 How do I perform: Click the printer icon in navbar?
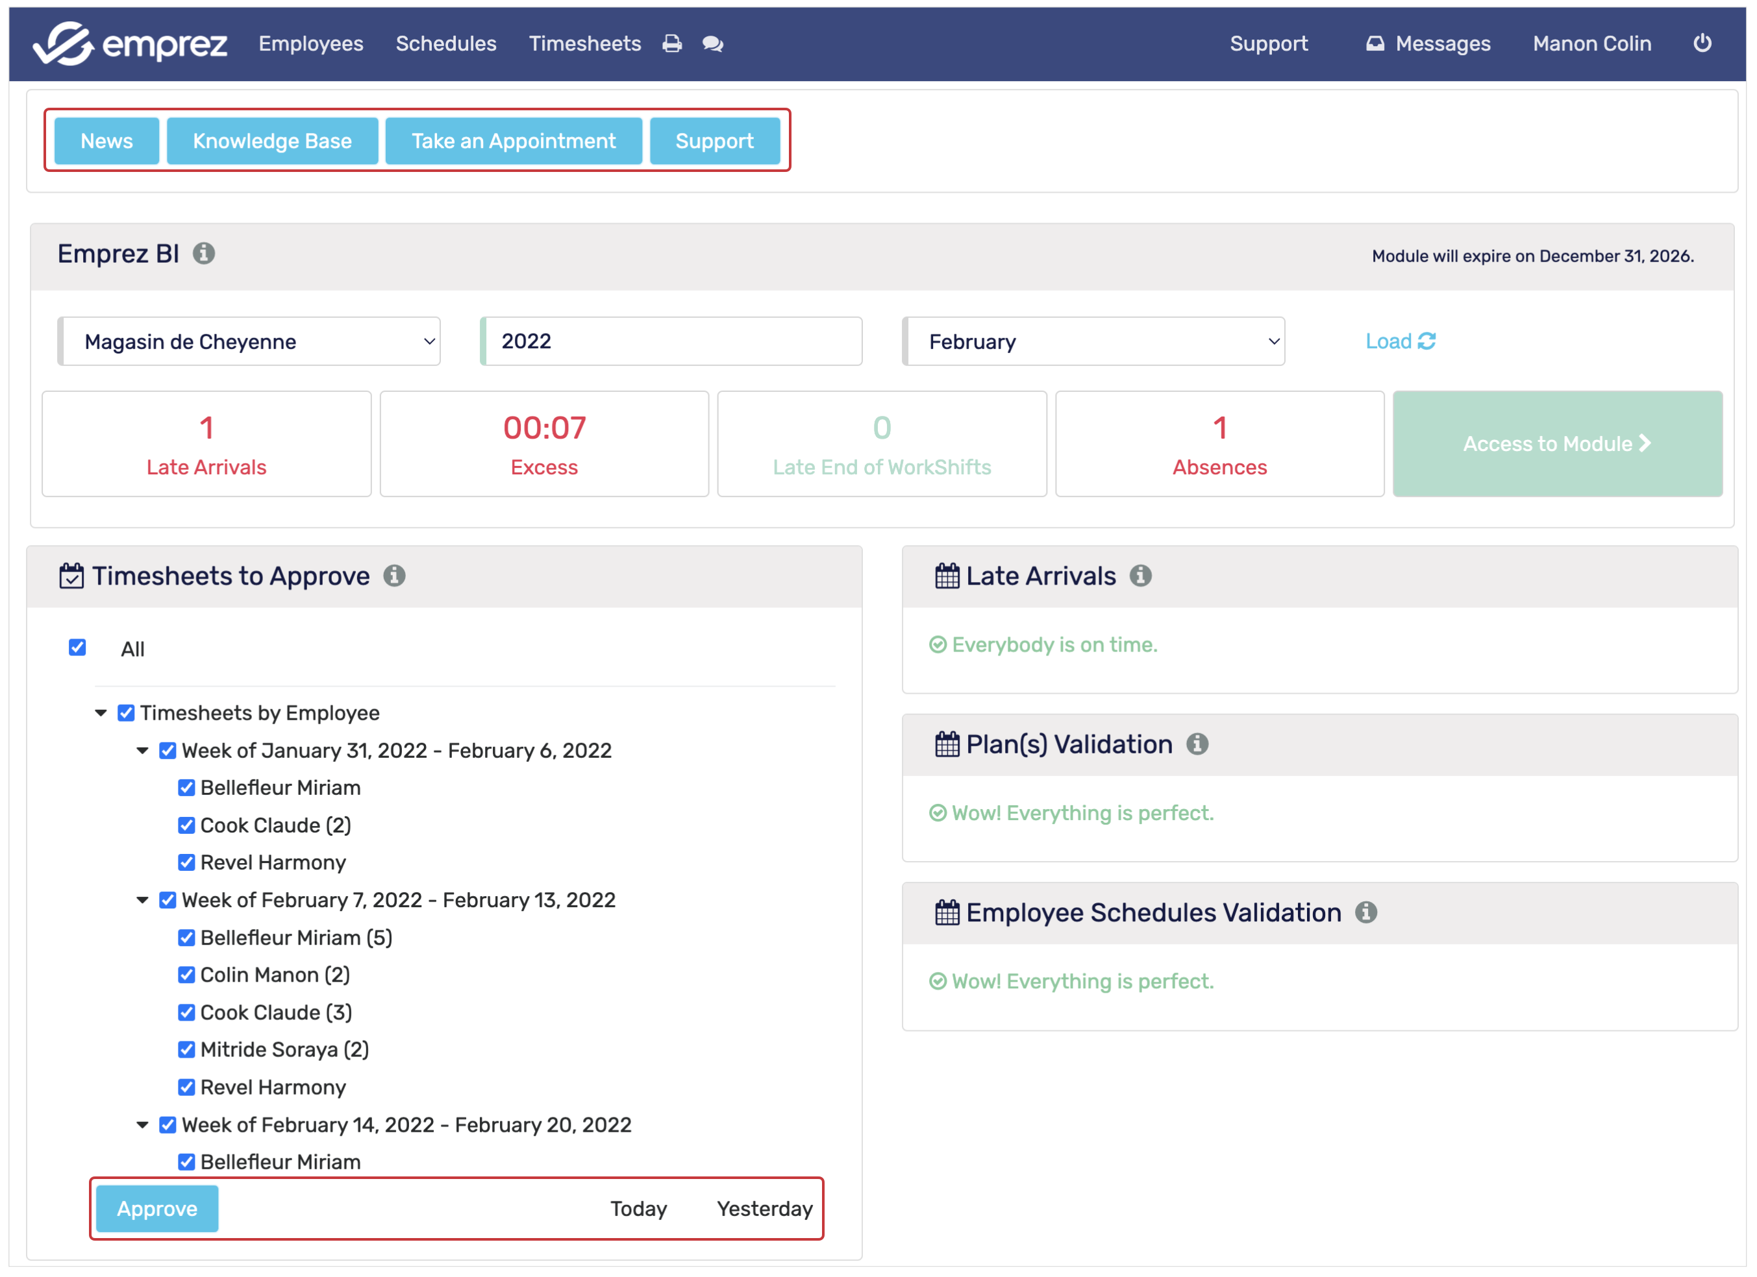671,44
